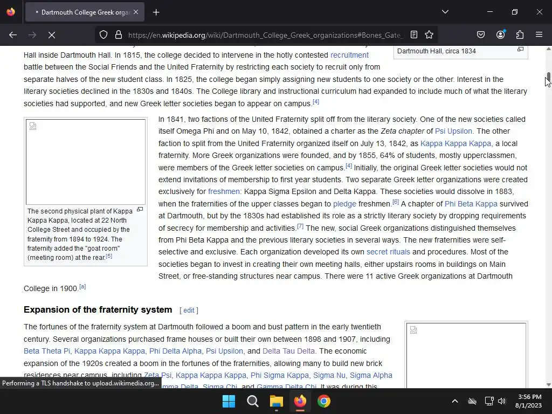Viewport: 552px width, 414px height.
Task: Open the Psi Upsilon link in history paragraph
Action: coord(453,131)
